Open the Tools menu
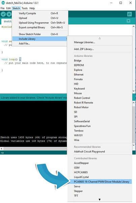The height and width of the screenshot is (203, 136). click(25, 8)
